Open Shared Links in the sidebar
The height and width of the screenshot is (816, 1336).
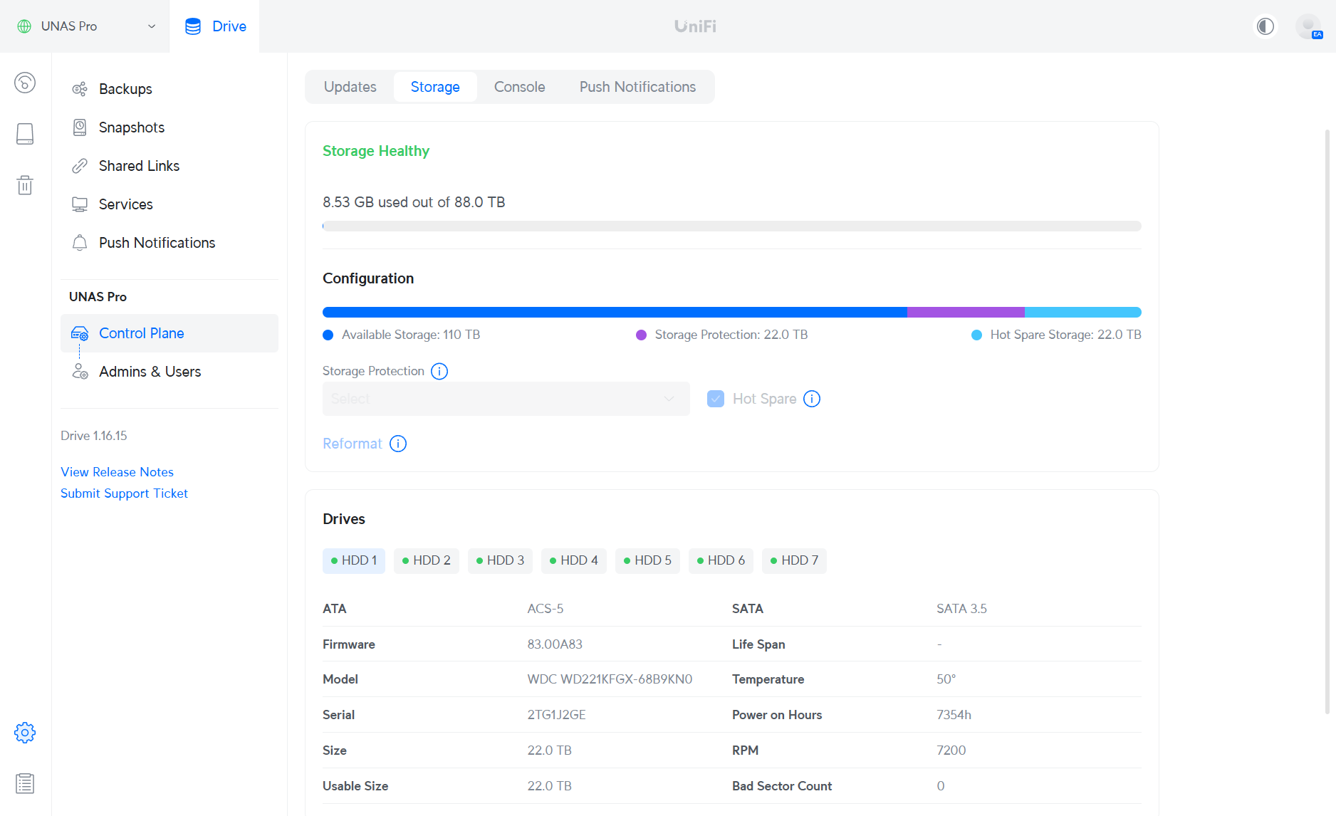(169, 166)
